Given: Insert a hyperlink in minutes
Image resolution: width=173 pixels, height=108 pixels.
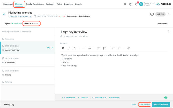Looking at the screenshot, I should [x=128, y=48].
